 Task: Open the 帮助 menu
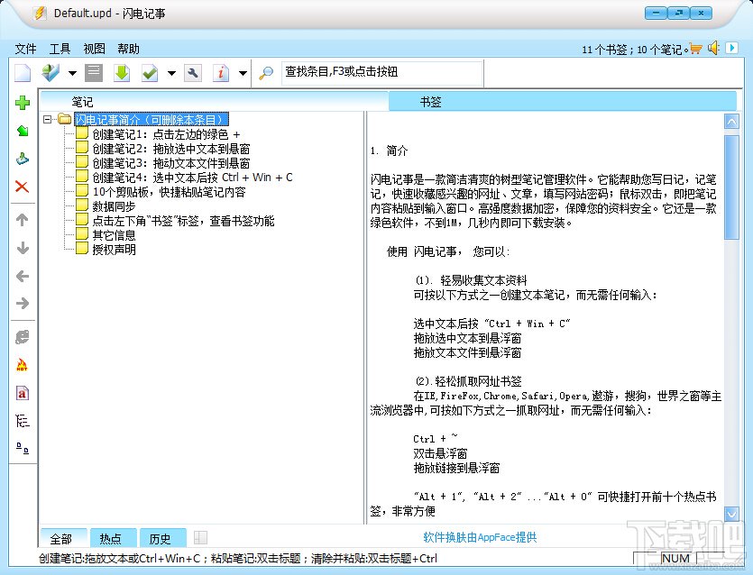coord(128,49)
